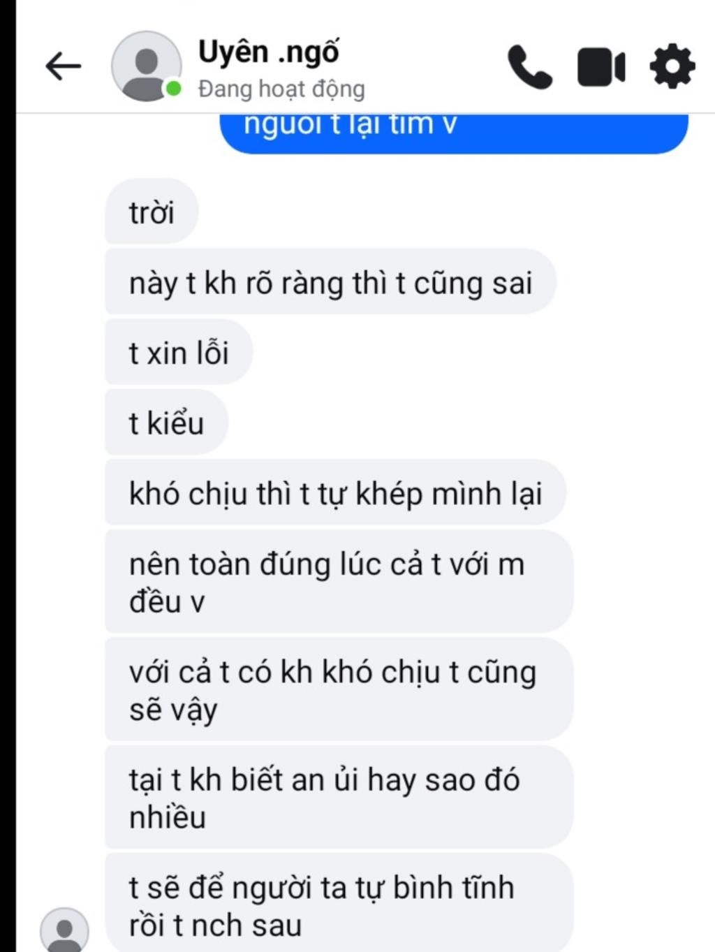Open Uyên .ngố profile picture in header
Image resolution: width=715 pixels, height=952 pixels.
(146, 66)
